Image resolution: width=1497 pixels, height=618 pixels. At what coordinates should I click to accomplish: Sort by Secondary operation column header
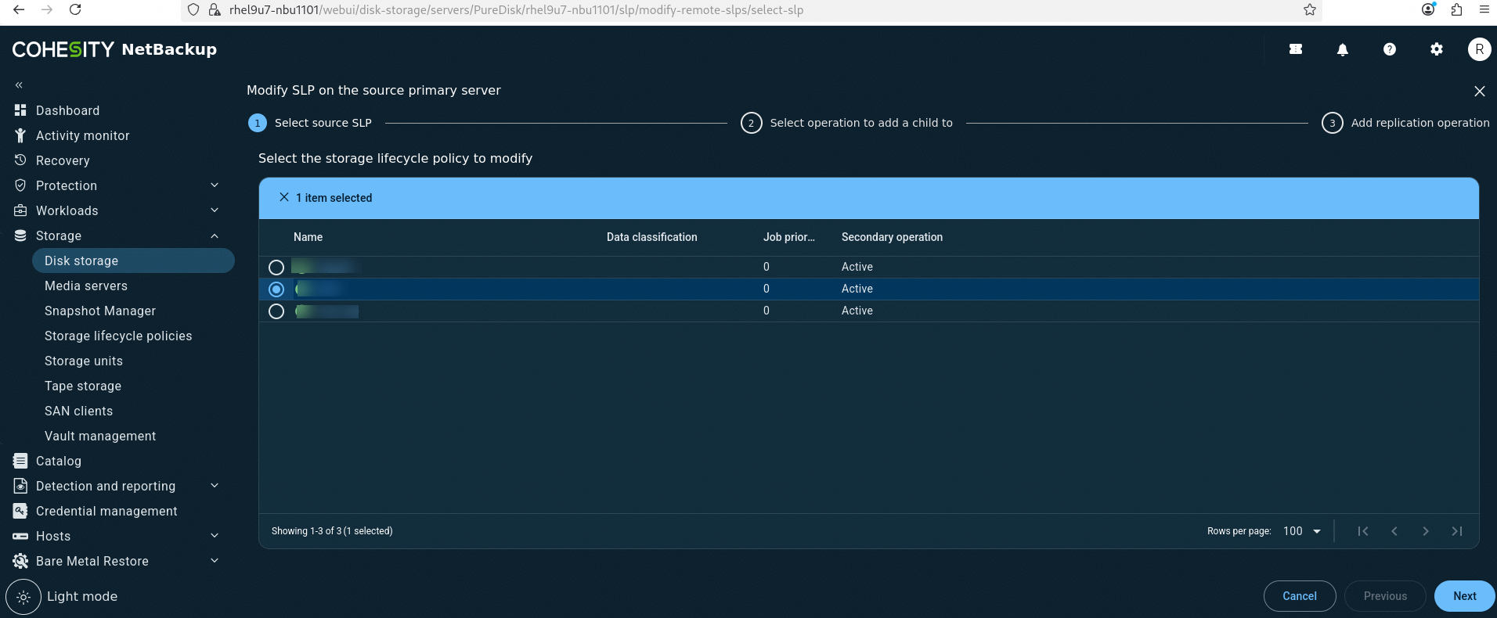click(x=892, y=237)
